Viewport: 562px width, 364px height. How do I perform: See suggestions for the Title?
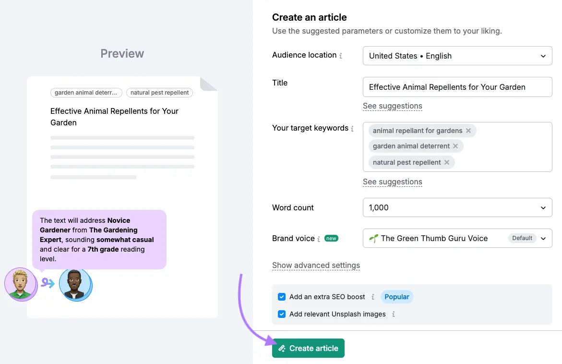pyautogui.click(x=392, y=106)
